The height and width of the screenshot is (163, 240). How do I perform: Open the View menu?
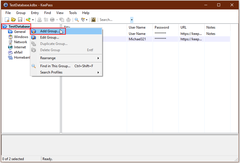tap(60, 13)
